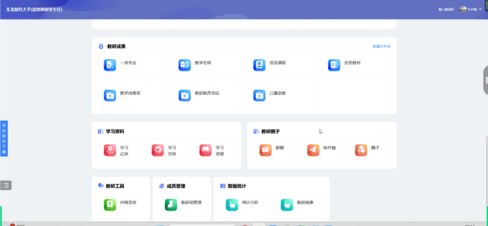Open the 学习空间 icon
488x226 pixels.
(x=158, y=150)
